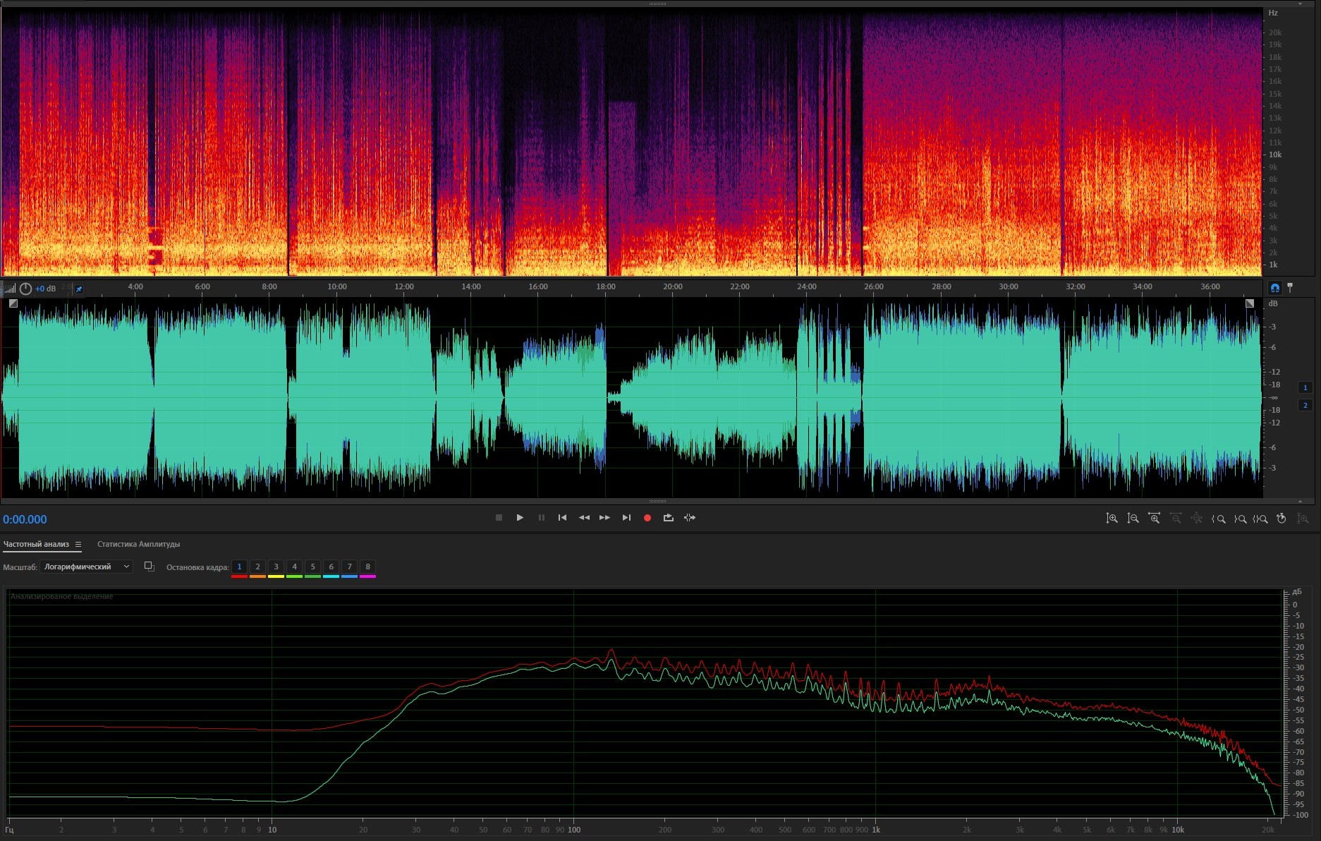Image resolution: width=1321 pixels, height=841 pixels.
Task: Click the 1k label on spectral Hz scale
Action: (1274, 265)
